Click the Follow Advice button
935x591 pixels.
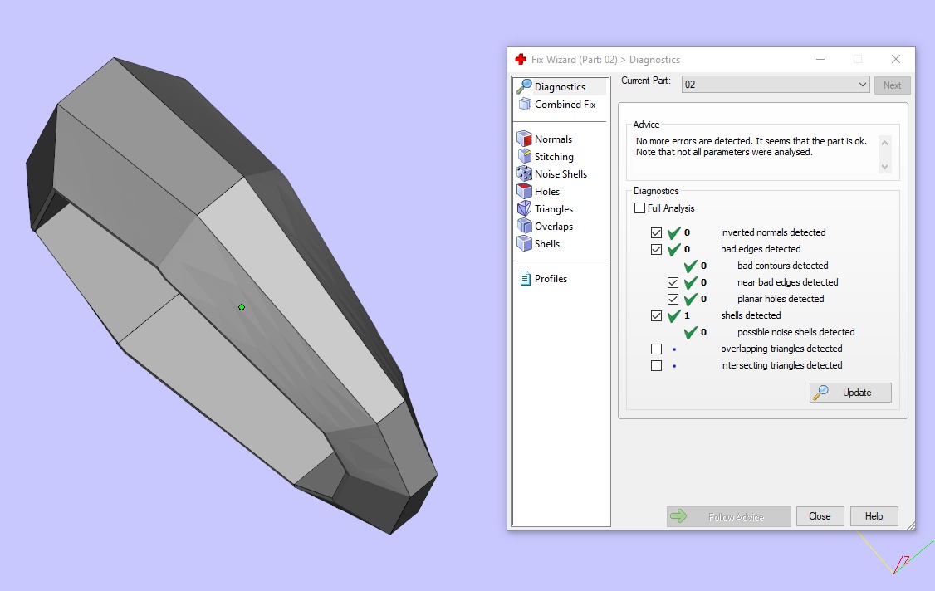729,517
